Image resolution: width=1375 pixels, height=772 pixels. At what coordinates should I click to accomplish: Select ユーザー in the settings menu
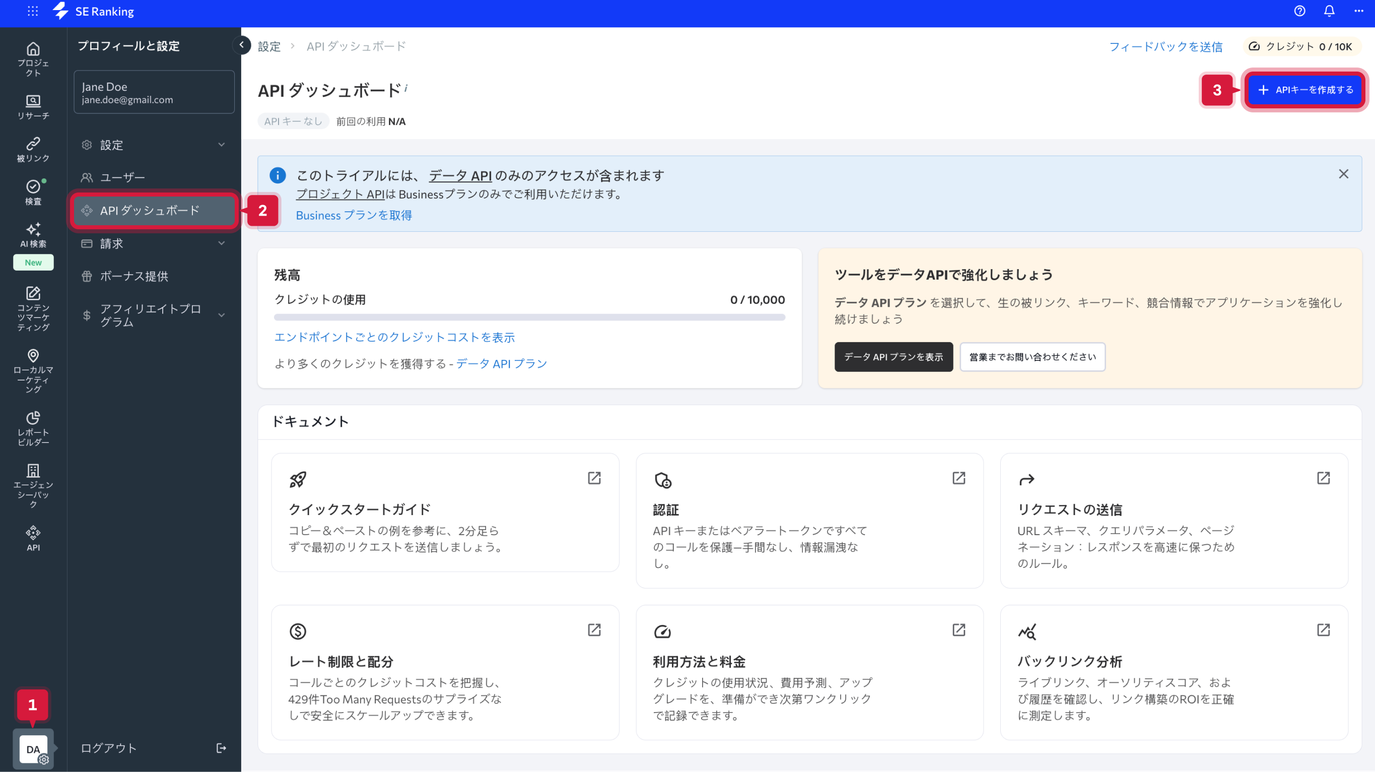point(123,177)
